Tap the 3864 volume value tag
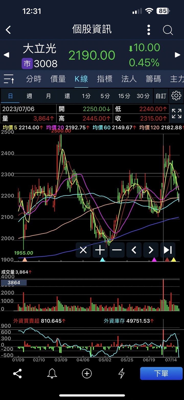 14,283
